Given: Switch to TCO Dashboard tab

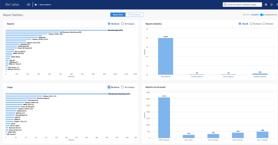Looking at the screenshot, I should pos(134,15).
